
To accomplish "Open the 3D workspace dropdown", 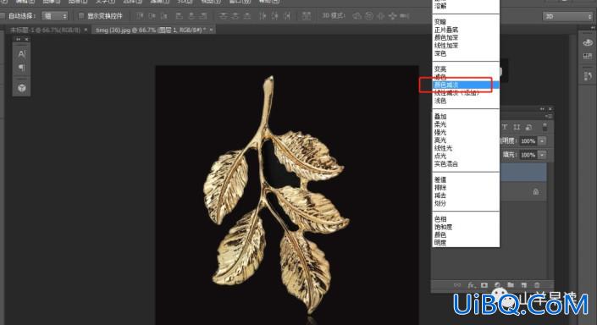I will tap(567, 16).
